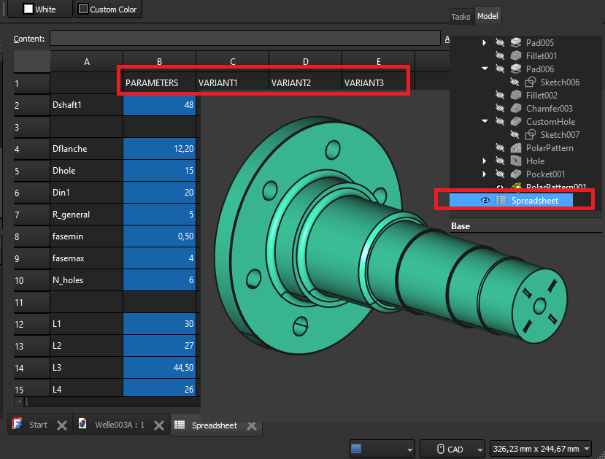Open the CAD navigation style dropdown

tap(452, 449)
